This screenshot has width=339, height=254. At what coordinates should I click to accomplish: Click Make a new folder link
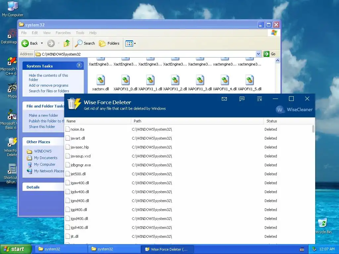(43, 115)
